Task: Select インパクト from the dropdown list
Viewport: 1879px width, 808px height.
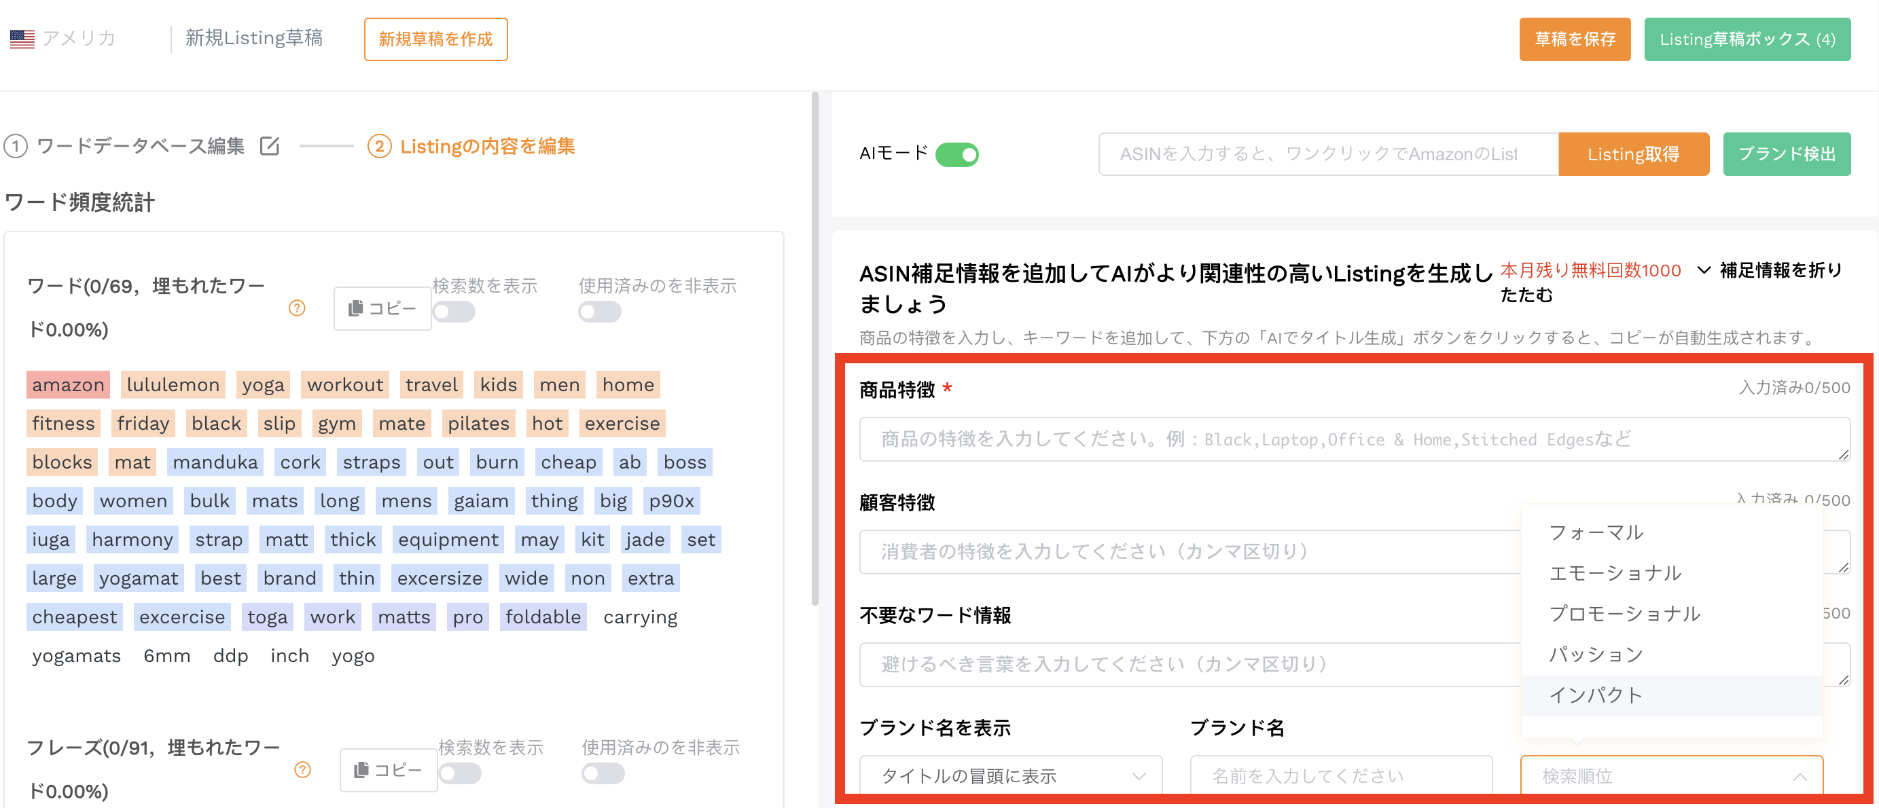Action: pyautogui.click(x=1671, y=695)
